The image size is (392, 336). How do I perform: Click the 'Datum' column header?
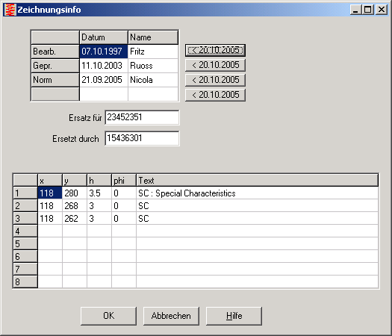(x=104, y=37)
